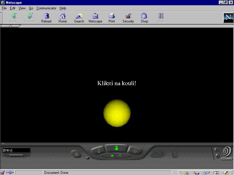Open the Security info button
Viewport: 234px width, 175px height.
point(128,18)
